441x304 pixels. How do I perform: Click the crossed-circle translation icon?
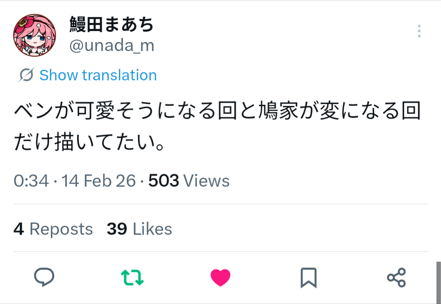coord(26,75)
